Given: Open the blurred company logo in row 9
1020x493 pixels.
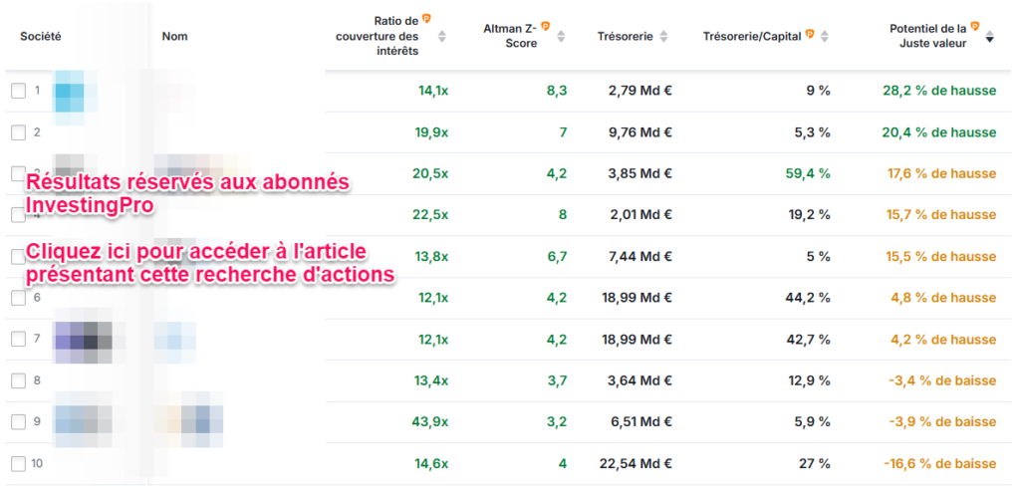Looking at the screenshot, I should point(83,421).
